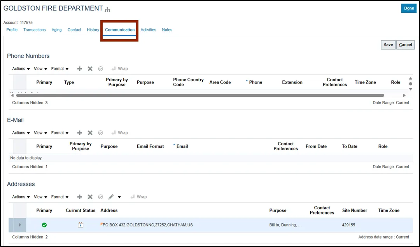The height and width of the screenshot is (247, 420).
Task: Click the Extension column header in Phone Numbers
Action: click(292, 82)
